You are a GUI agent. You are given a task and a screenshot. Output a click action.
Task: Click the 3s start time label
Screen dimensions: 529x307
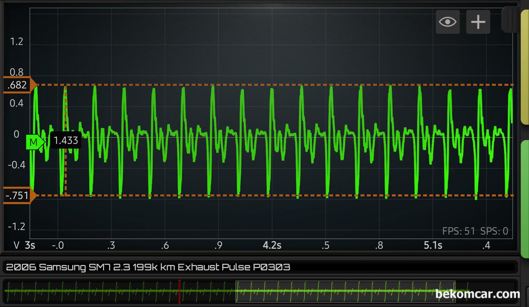tap(30, 246)
